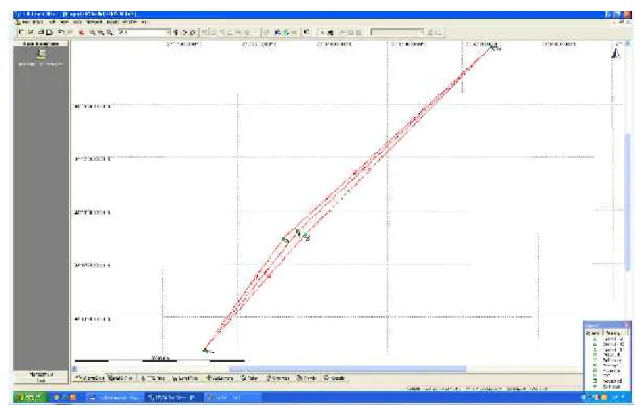The height and width of the screenshot is (408, 643).
Task: Switch to the TPS-Proc tab
Action: pyautogui.click(x=152, y=378)
